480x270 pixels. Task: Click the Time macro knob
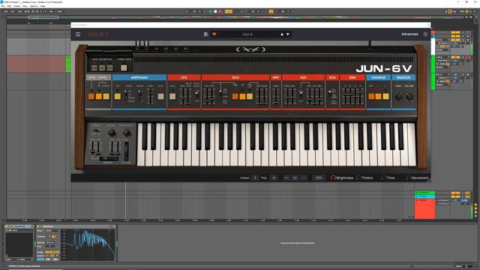coord(383,178)
